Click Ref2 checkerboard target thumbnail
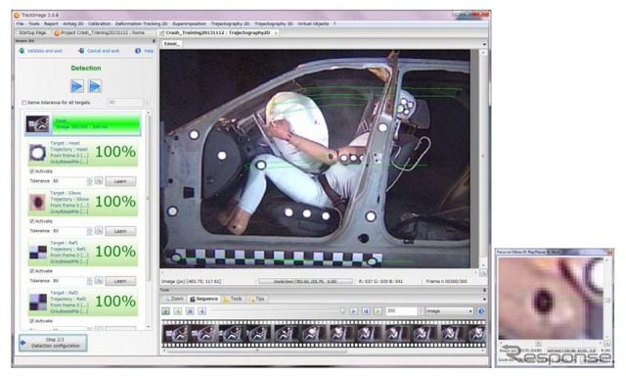This screenshot has height=376, width=626. pyautogui.click(x=38, y=303)
